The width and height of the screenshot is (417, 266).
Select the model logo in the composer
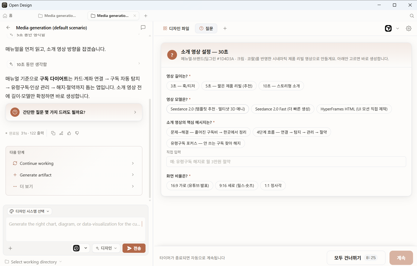point(76,248)
